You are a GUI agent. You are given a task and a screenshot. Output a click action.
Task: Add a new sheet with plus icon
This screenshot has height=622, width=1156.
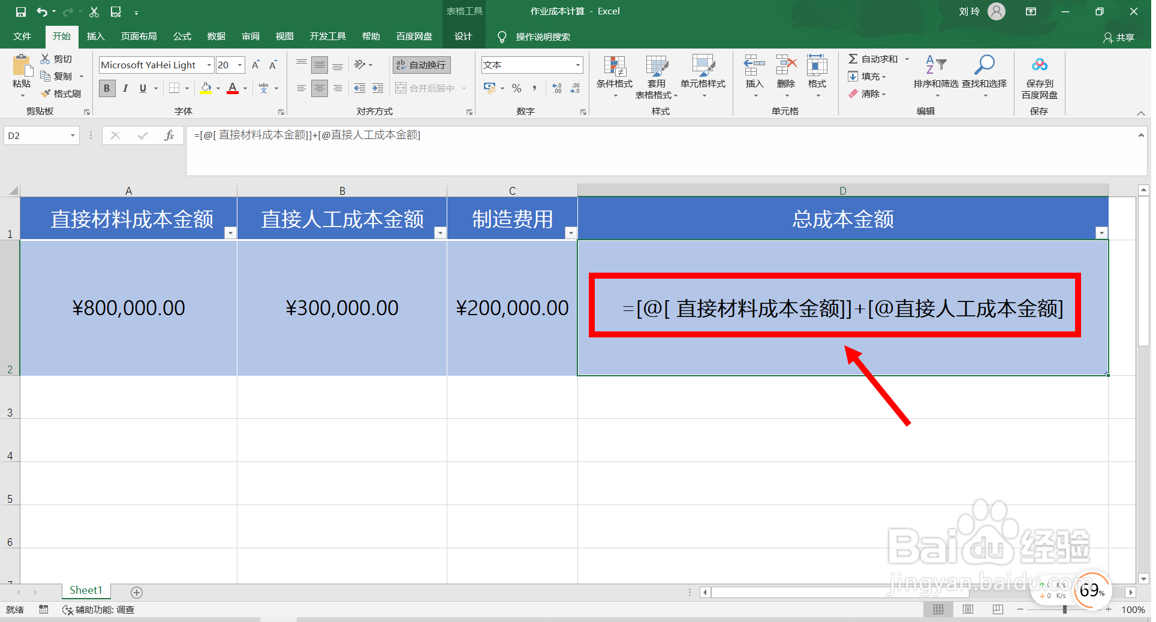137,592
